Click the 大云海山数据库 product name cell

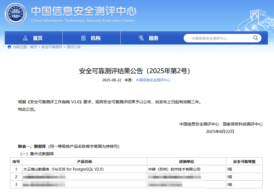point(85,169)
